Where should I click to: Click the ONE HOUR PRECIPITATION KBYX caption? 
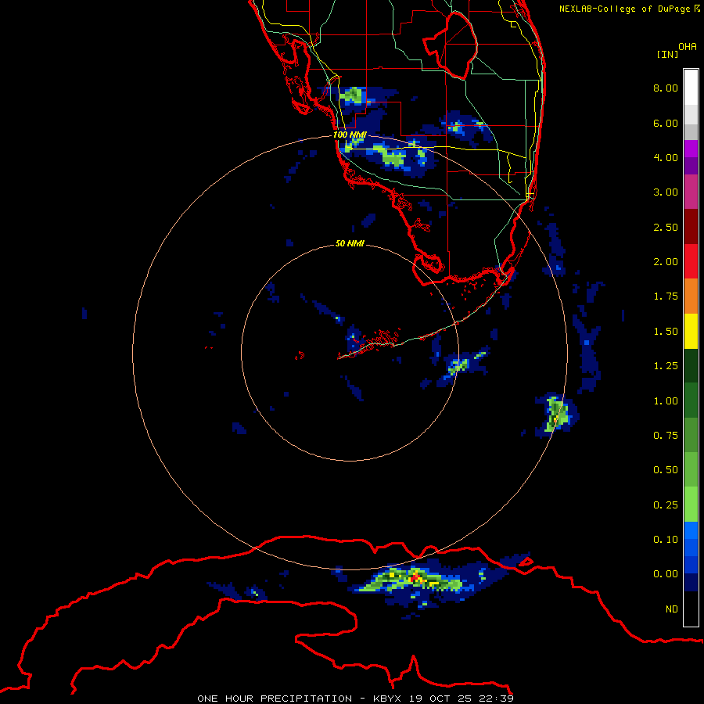click(355, 699)
